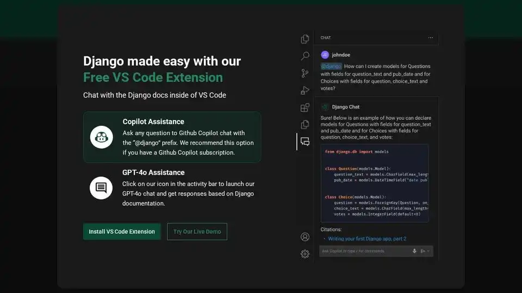Open 'Writing your first Django app, part 2' citation

(367, 239)
